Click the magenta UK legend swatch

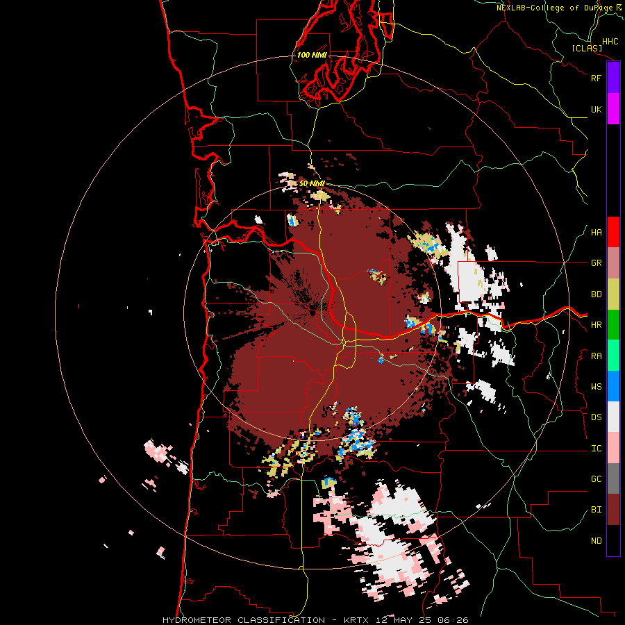[x=613, y=109]
